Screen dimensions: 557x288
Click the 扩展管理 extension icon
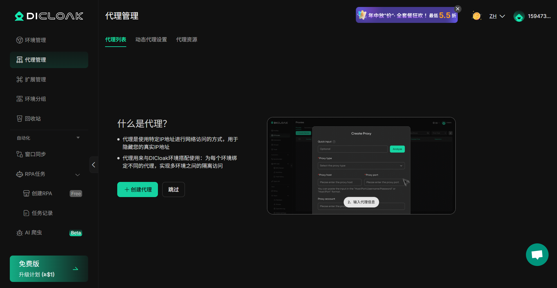[x=19, y=79]
